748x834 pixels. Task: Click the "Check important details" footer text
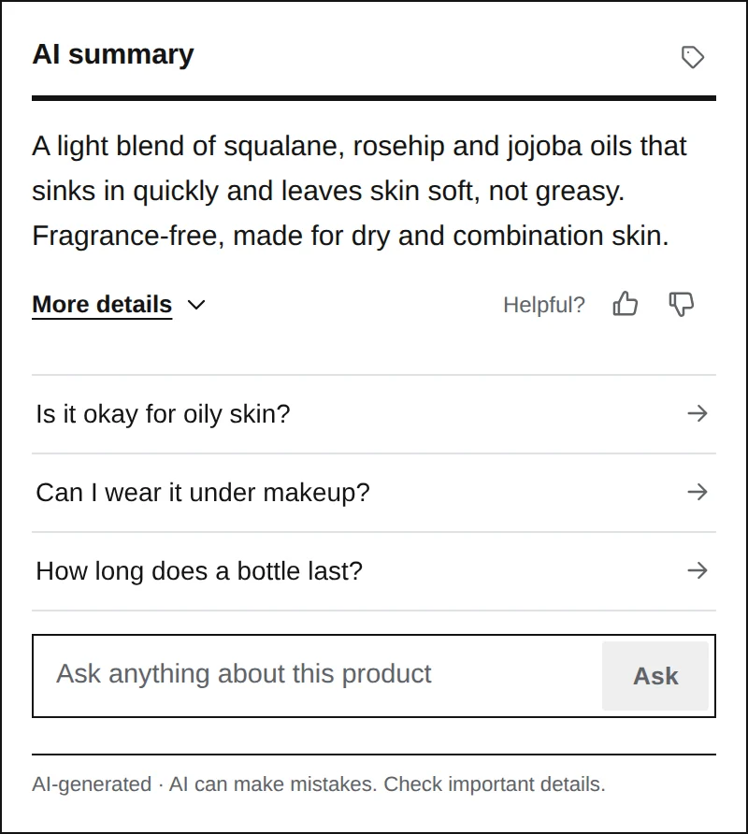coord(495,784)
